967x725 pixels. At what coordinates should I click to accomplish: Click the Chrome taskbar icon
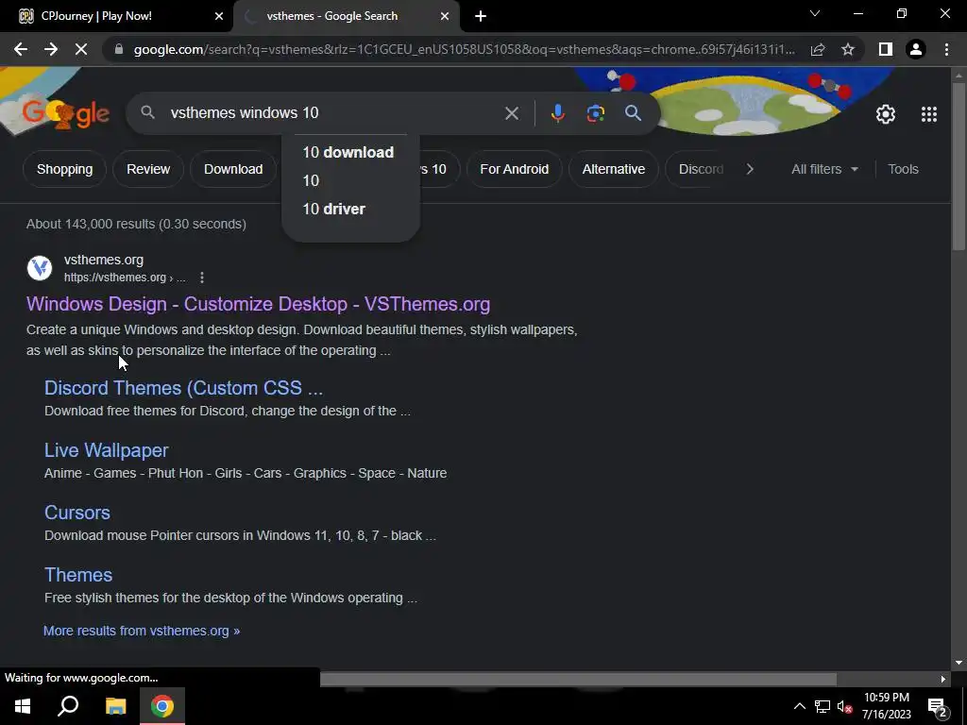pyautogui.click(x=162, y=706)
